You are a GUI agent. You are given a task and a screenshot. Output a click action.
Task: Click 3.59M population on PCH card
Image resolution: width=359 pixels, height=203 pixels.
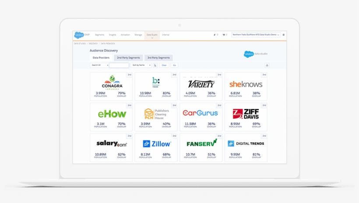tap(145, 124)
